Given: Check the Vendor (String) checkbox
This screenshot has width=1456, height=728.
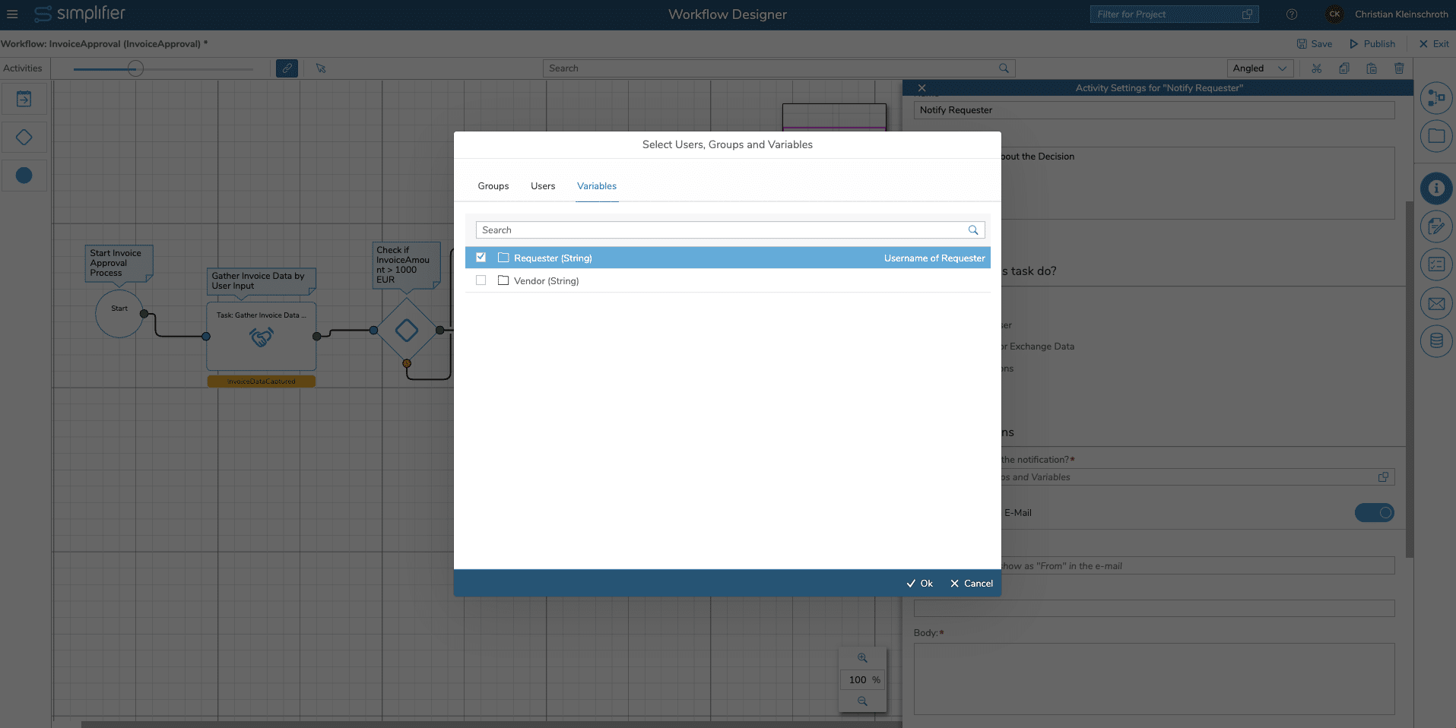Looking at the screenshot, I should (481, 280).
